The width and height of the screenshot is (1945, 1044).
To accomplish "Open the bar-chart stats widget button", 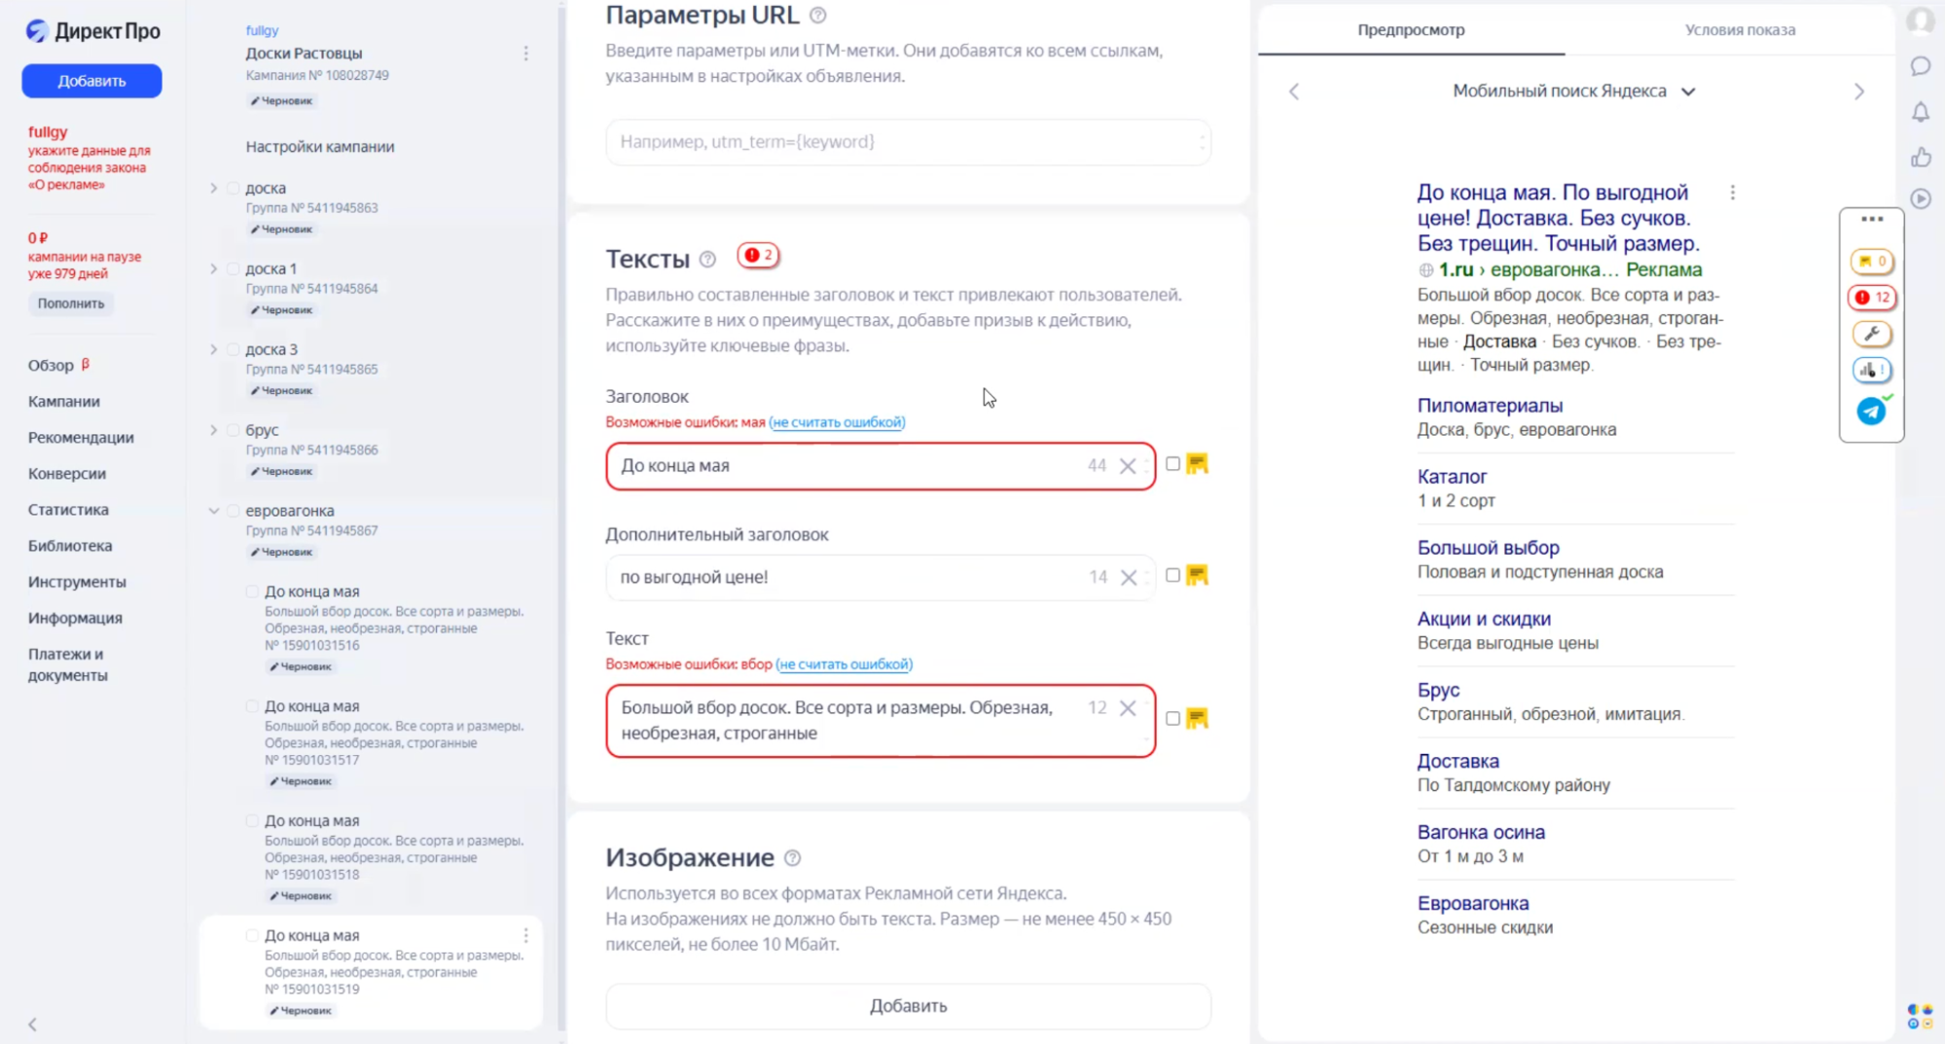I will pyautogui.click(x=1872, y=370).
